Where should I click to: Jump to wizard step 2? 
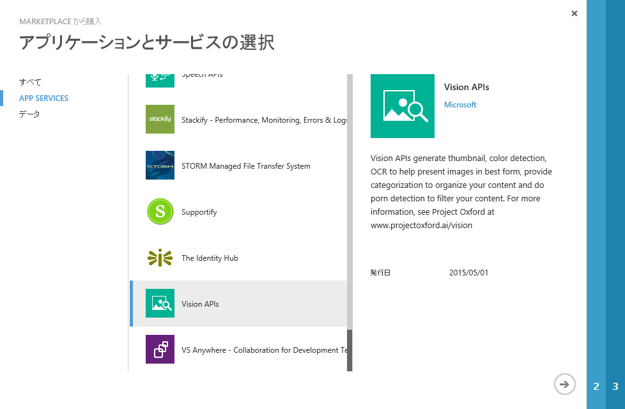click(x=596, y=387)
